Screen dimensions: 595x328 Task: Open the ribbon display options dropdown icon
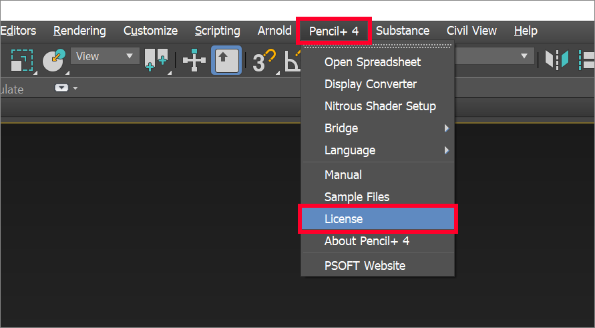point(66,88)
